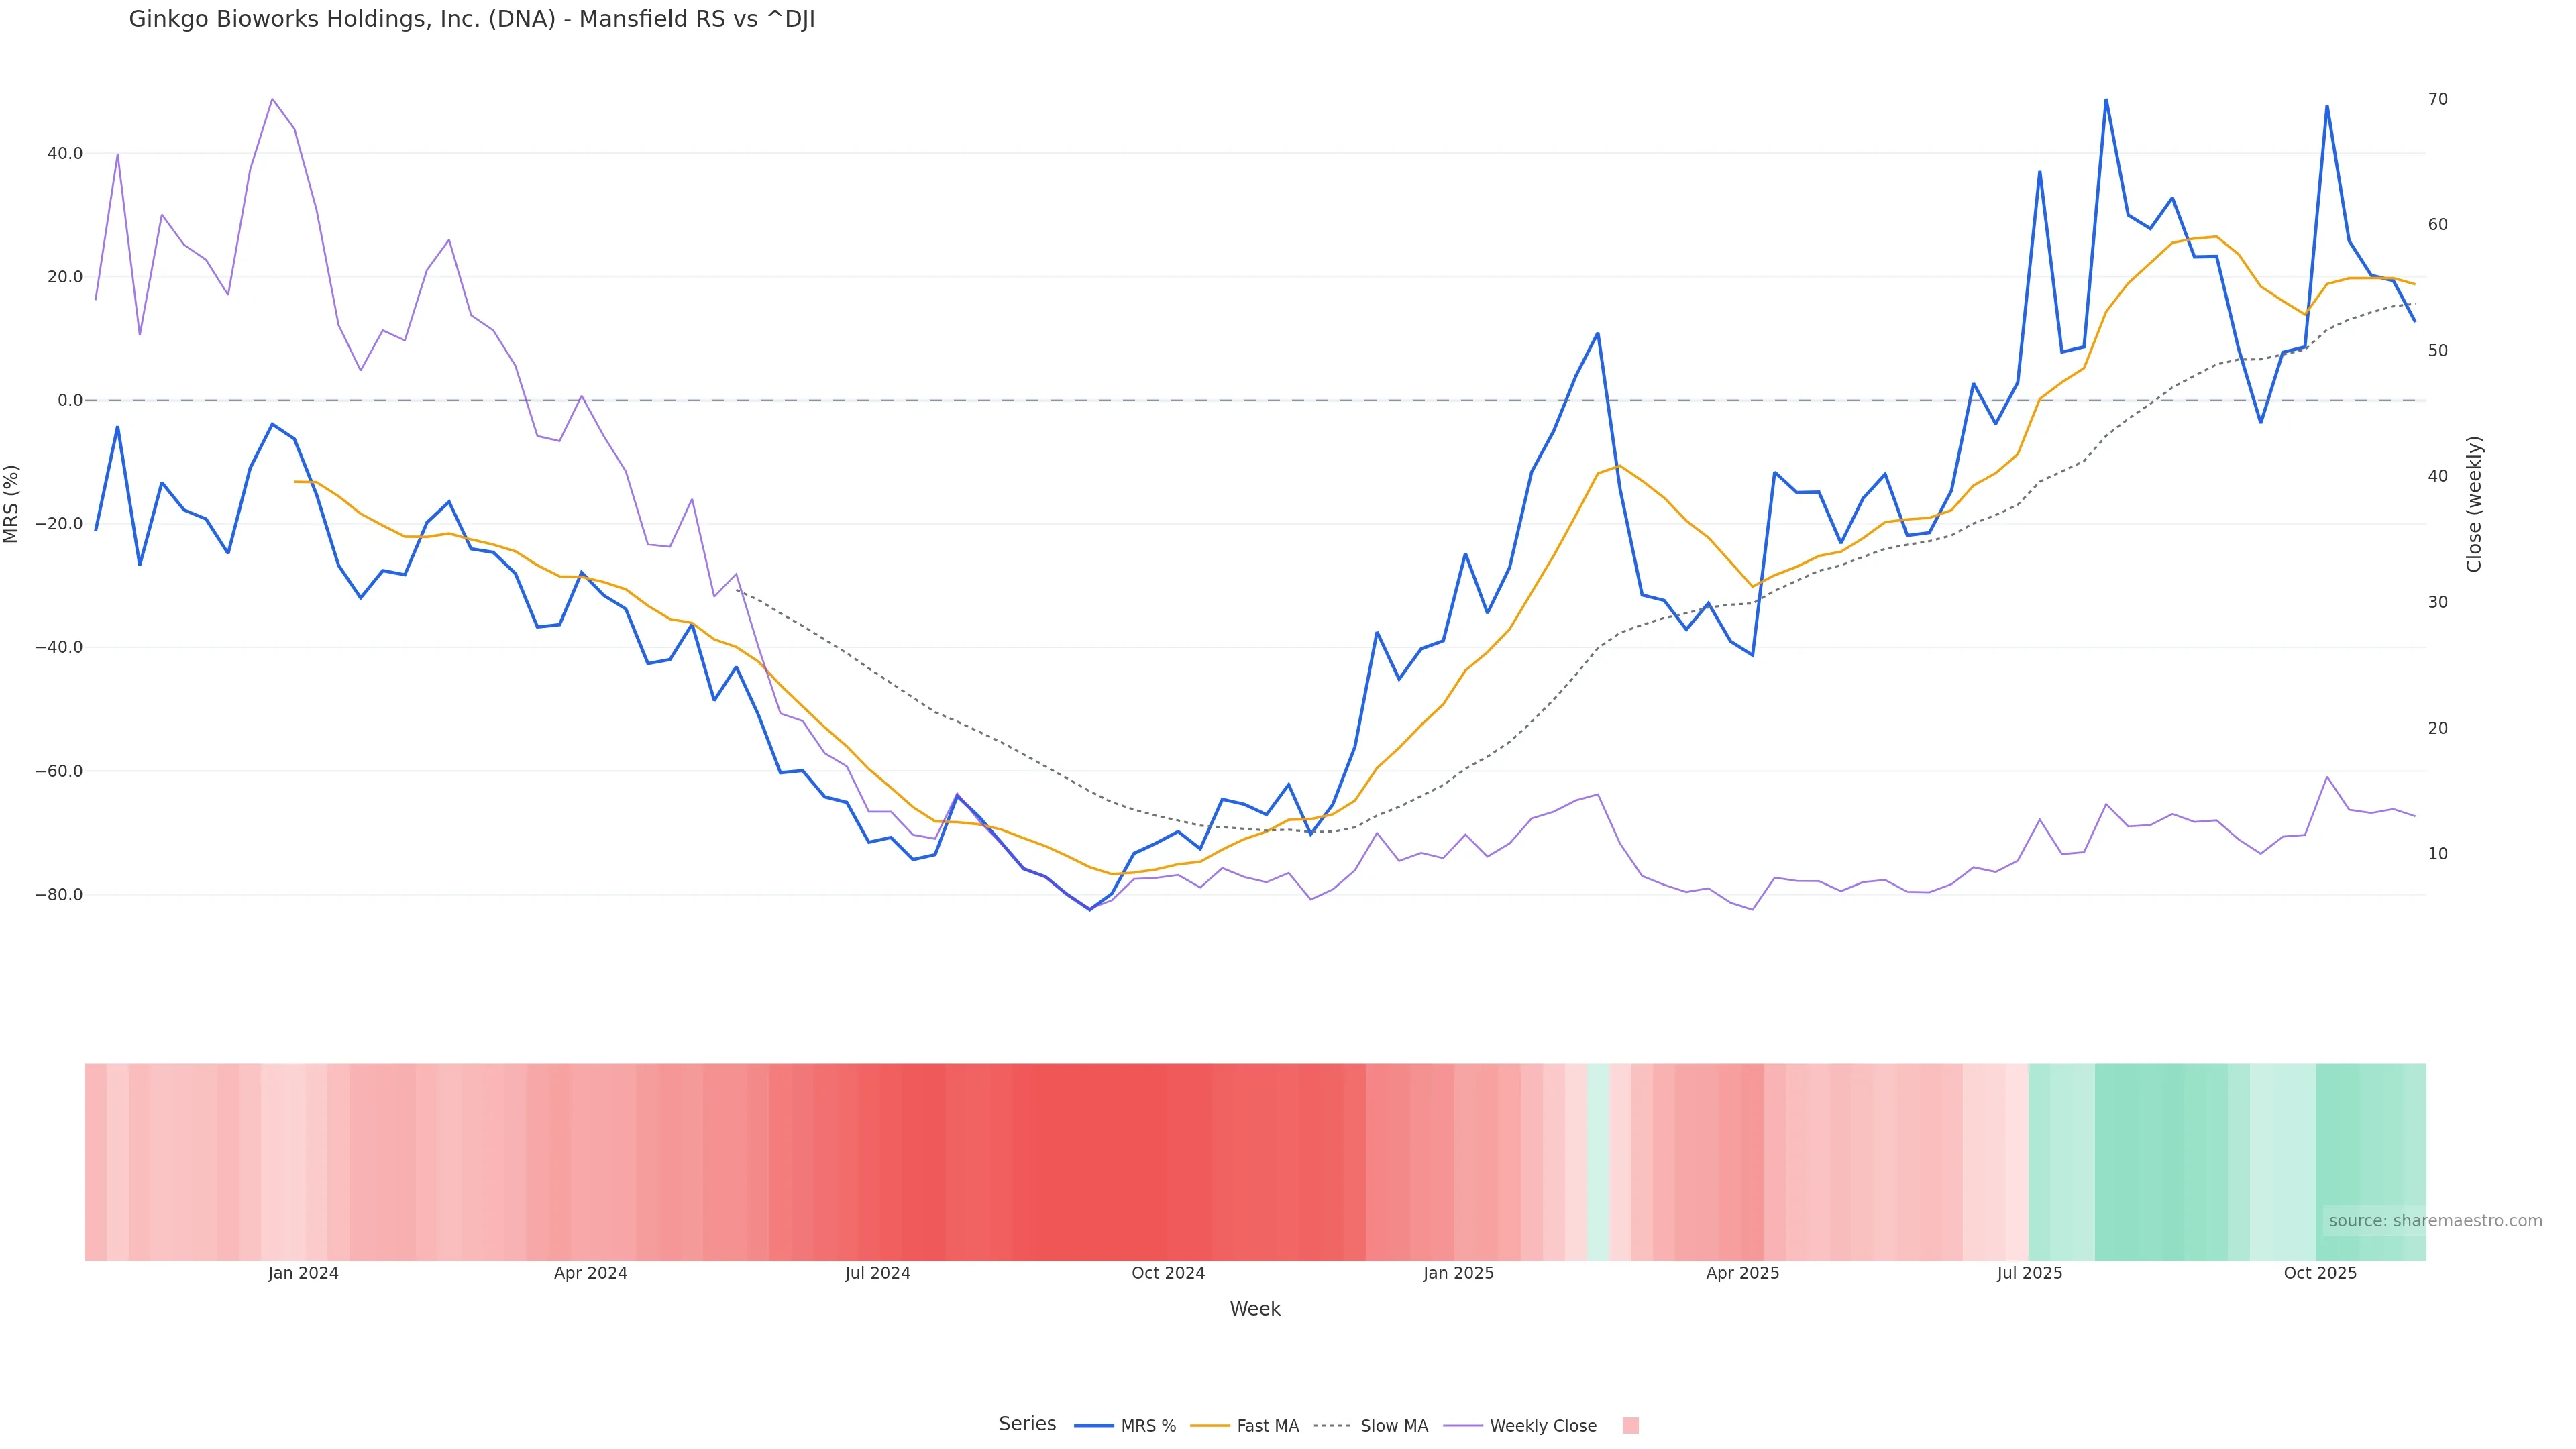Toggle the Fast MA legend label
Image resolution: width=2576 pixels, height=1449 pixels.
click(1267, 1426)
